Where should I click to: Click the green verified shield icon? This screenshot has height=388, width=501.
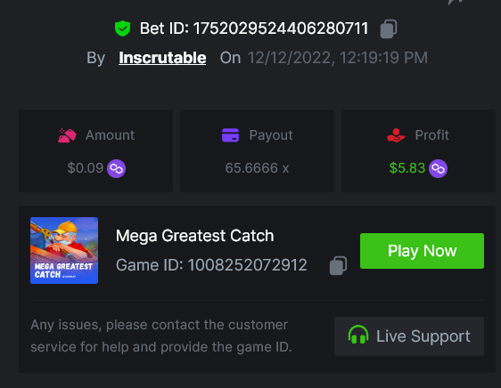tap(123, 28)
